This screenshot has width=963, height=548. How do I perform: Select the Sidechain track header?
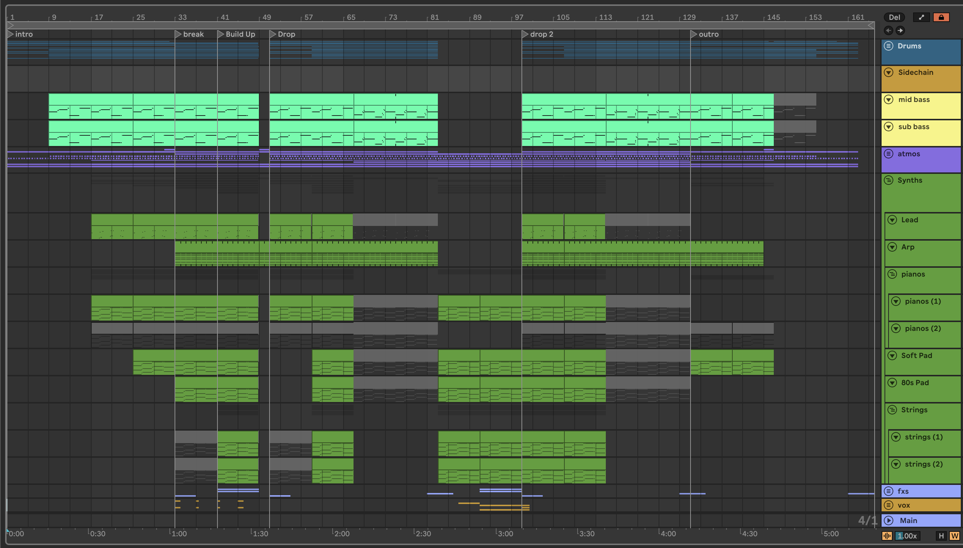click(916, 72)
